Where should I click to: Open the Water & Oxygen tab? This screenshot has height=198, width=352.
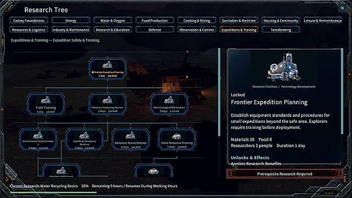pos(113,21)
